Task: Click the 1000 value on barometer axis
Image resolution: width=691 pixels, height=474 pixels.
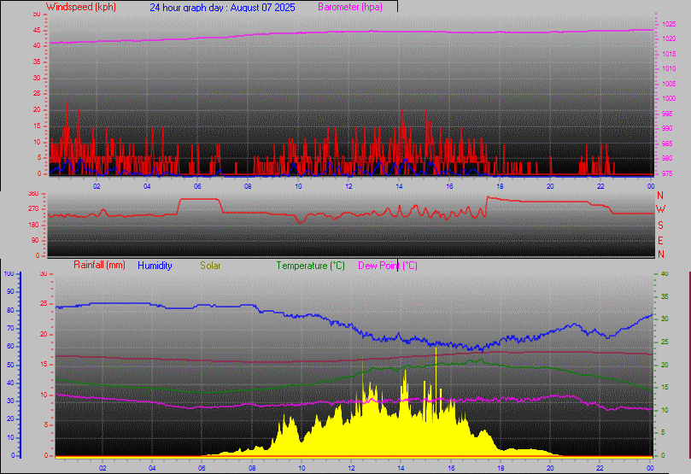Action: [669, 99]
